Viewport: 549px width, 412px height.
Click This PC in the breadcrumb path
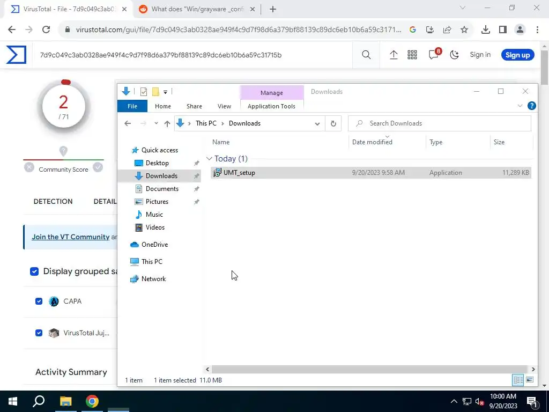coord(206,123)
